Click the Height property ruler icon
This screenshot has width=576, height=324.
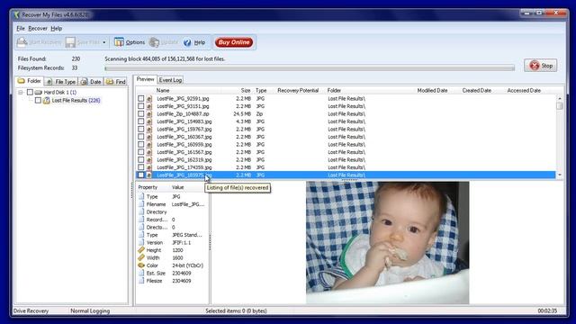tap(141, 250)
